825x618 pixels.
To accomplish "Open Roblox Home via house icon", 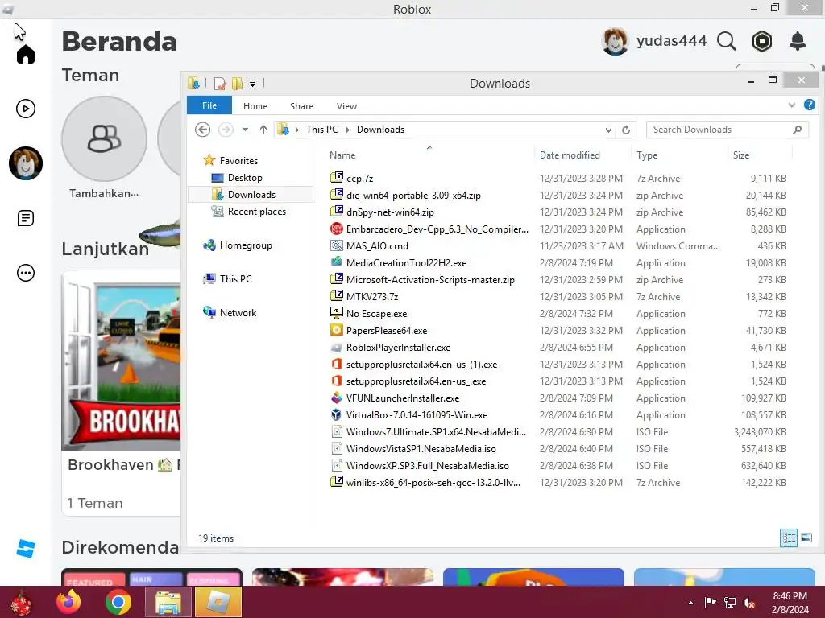I will [x=25, y=54].
